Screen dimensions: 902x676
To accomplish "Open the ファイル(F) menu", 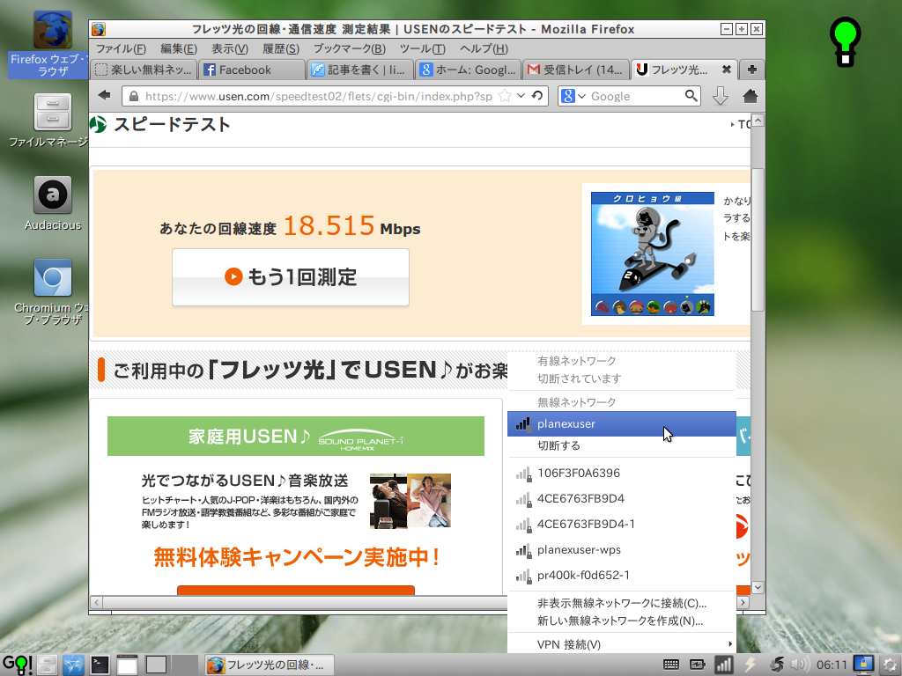I will click(121, 49).
